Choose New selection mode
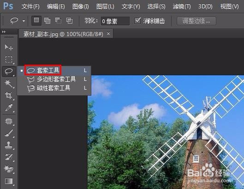The width and height of the screenshot is (244, 189). tap(36, 20)
